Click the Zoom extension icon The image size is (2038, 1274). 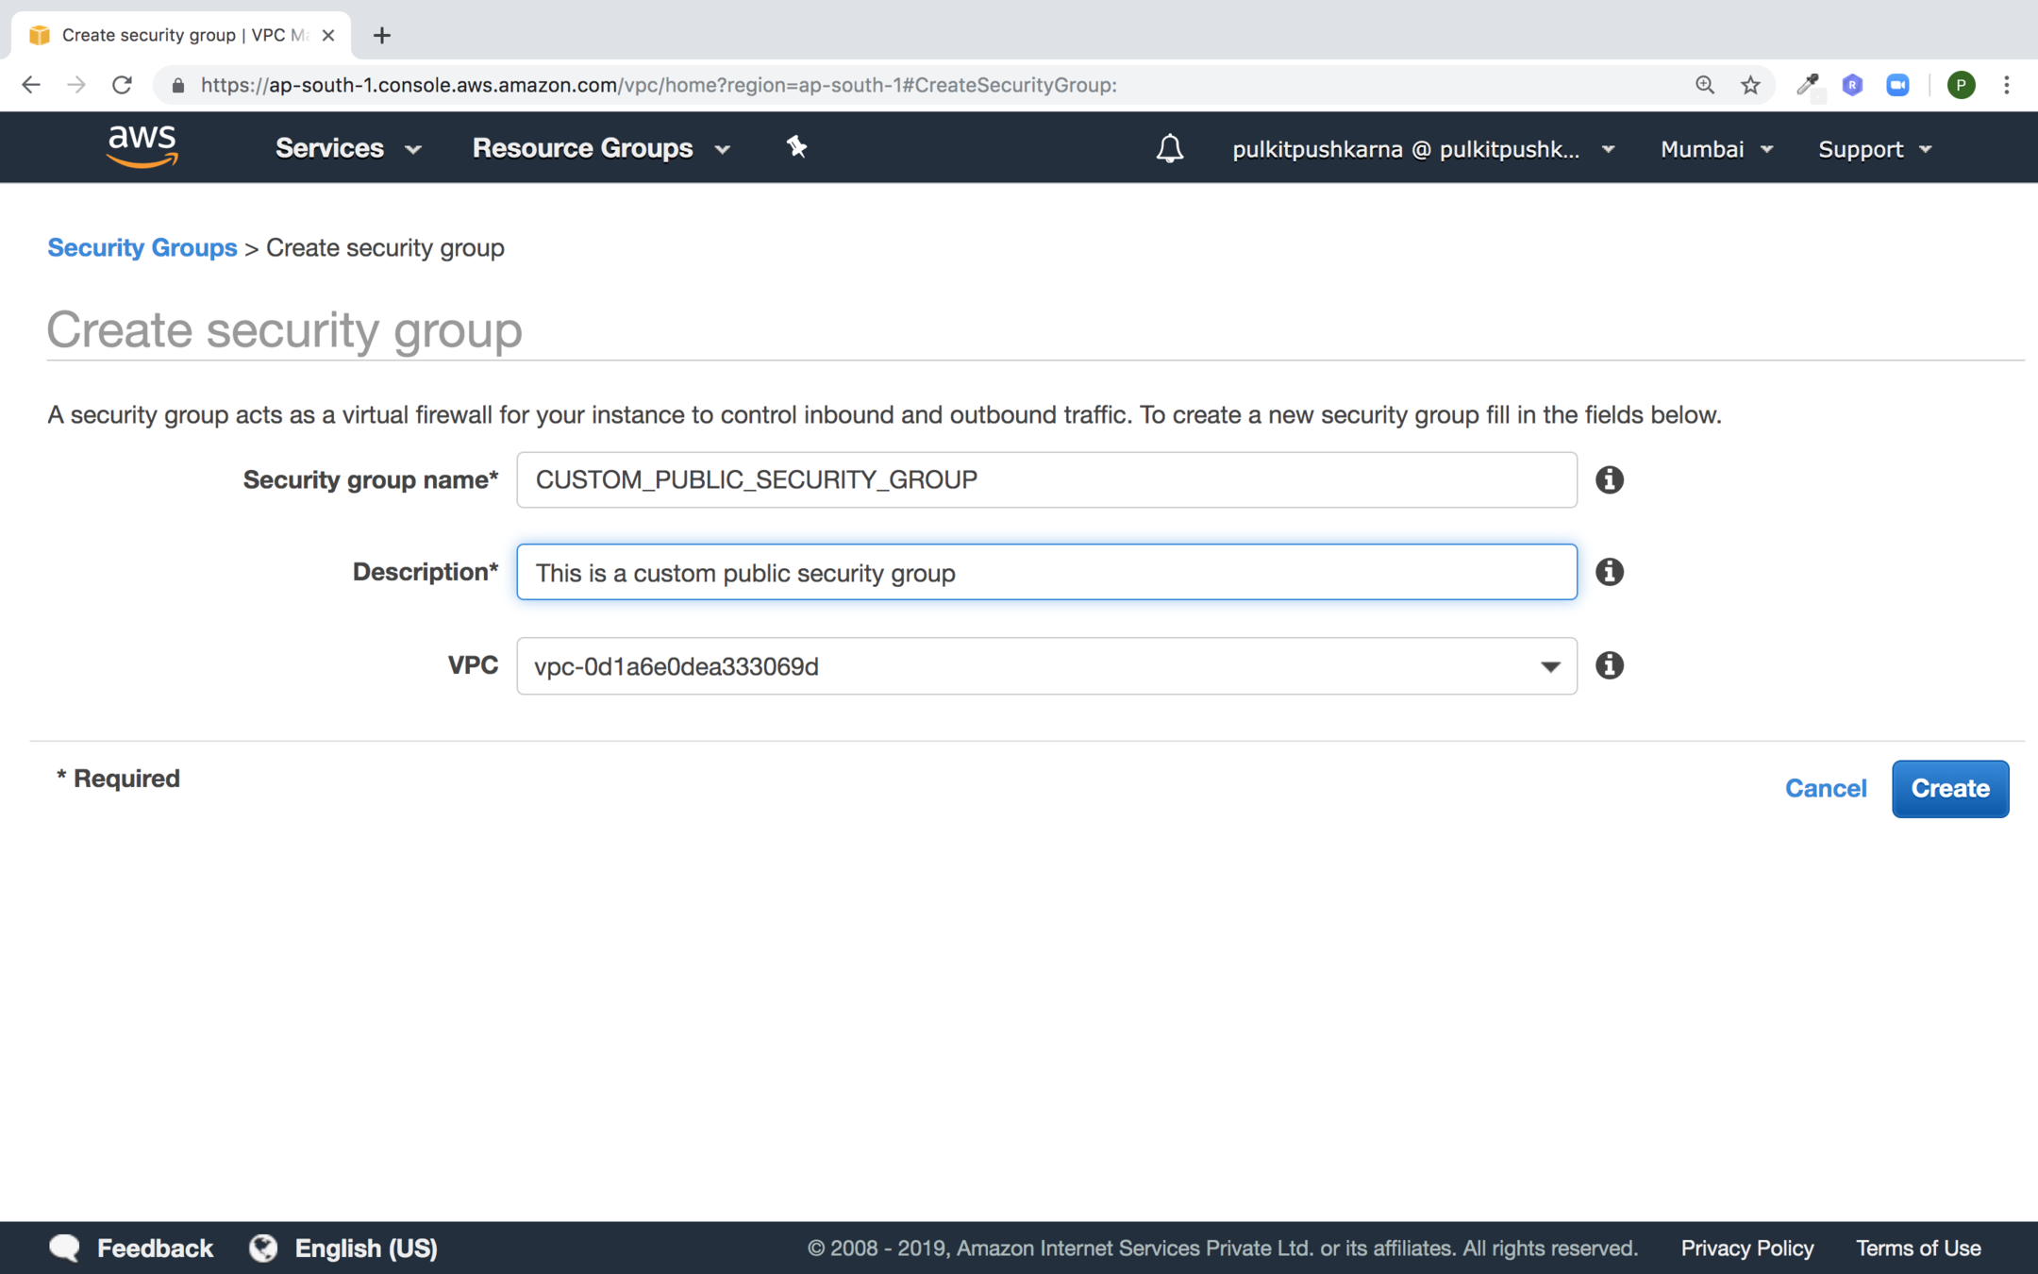pyautogui.click(x=1897, y=85)
